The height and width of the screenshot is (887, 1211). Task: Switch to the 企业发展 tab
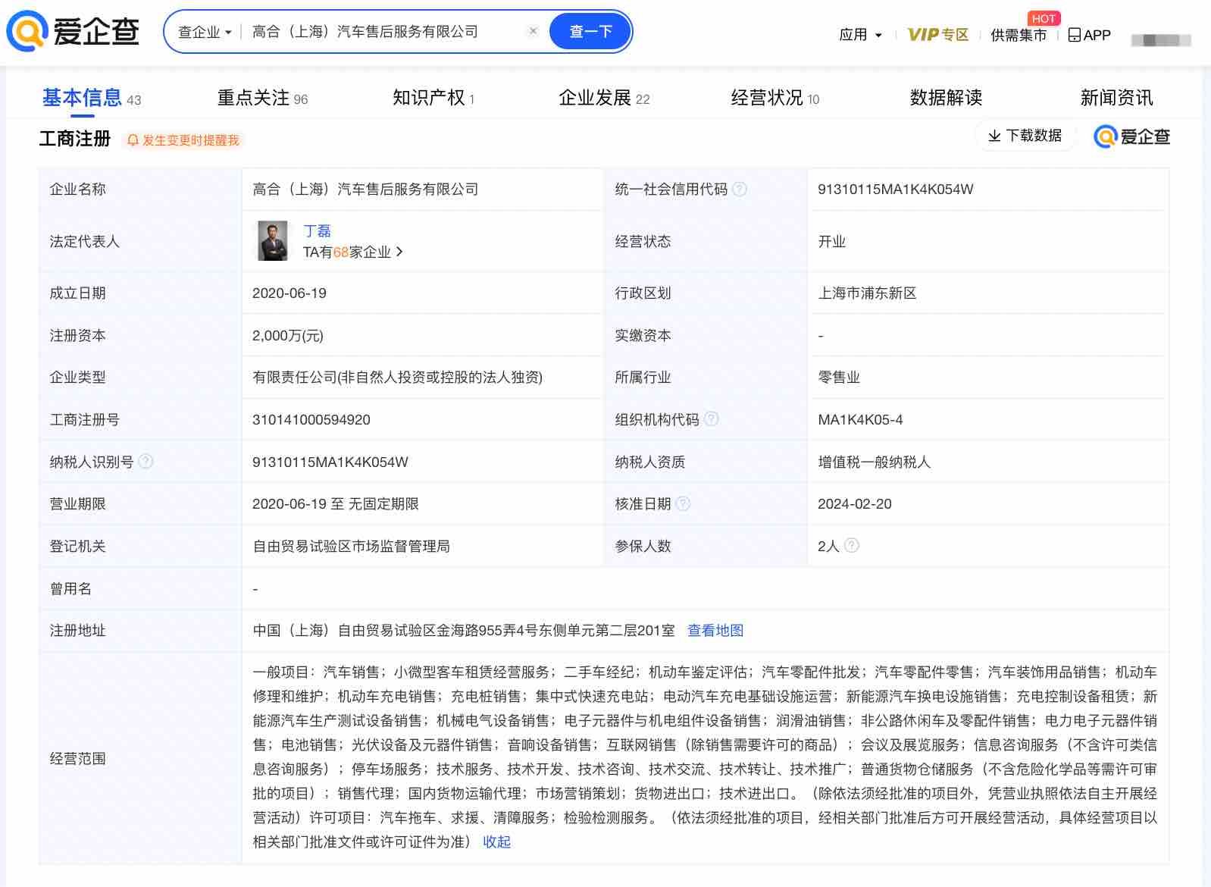[x=604, y=98]
